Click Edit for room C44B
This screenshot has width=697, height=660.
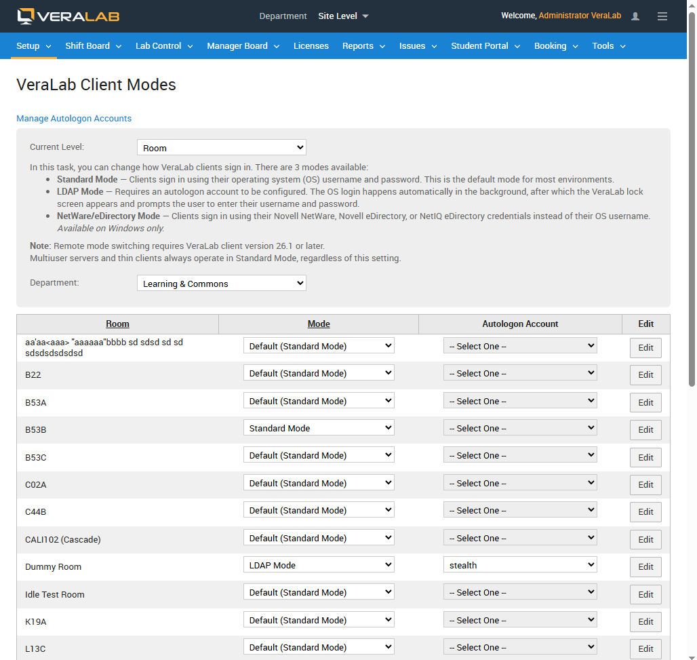[645, 512]
